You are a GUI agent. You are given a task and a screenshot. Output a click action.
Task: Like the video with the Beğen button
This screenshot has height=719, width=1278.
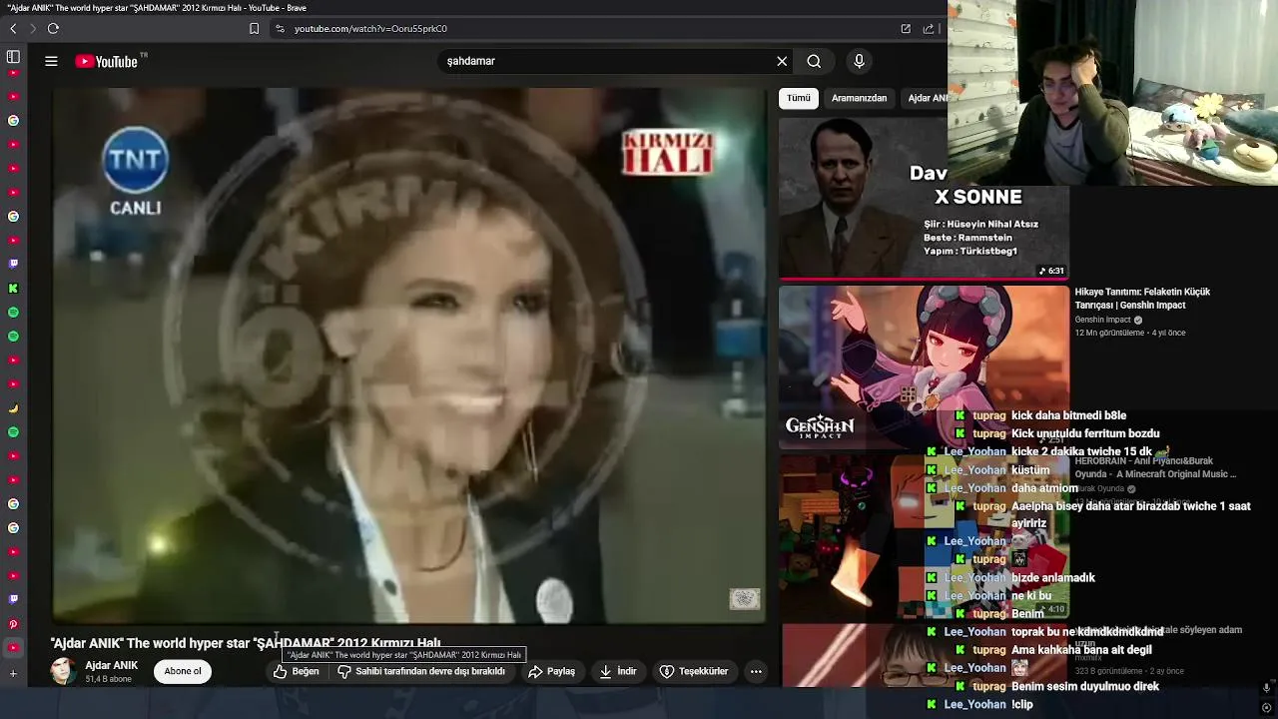297,671
